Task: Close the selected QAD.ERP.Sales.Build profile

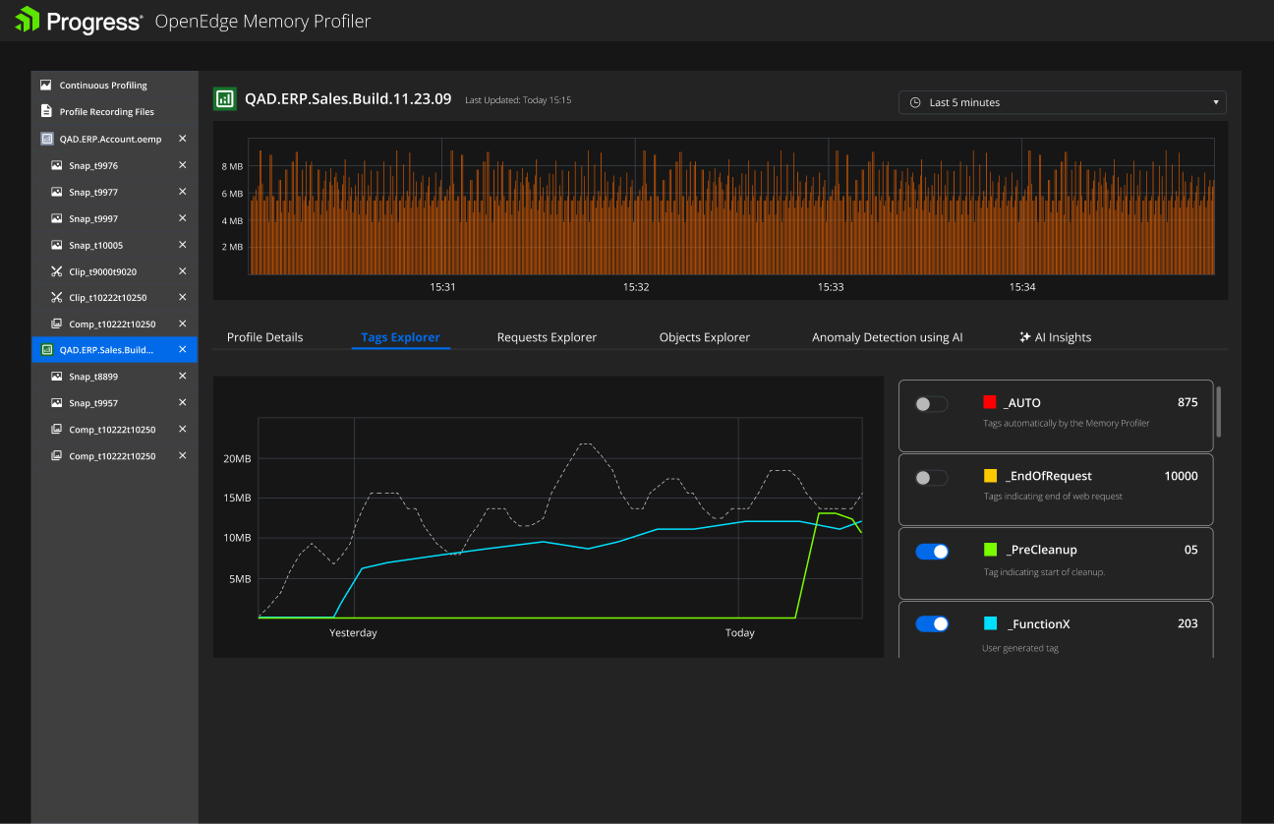Action: click(182, 349)
